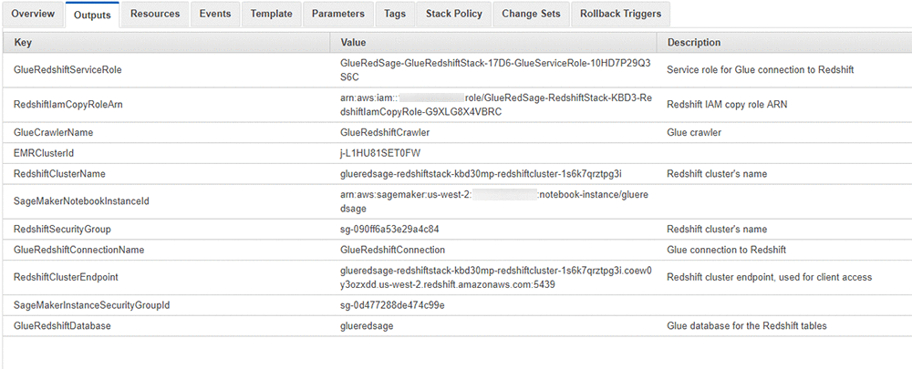Click the RedshiftIamCopyRole ARN value
The image size is (912, 369).
click(496, 105)
